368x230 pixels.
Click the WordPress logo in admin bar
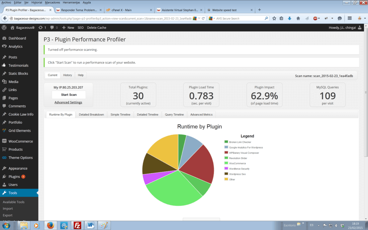coord(4,27)
